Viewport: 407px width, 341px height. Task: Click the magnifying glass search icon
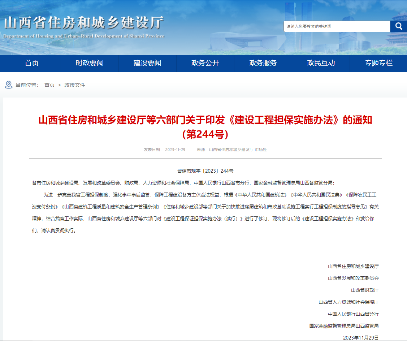pyautogui.click(x=398, y=26)
